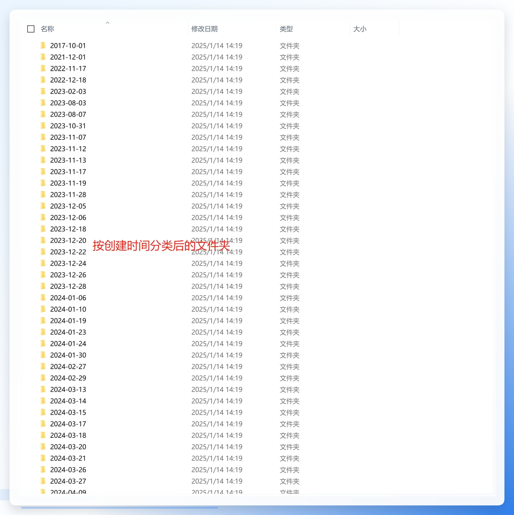514x515 pixels.
Task: Select folder name 2023-11-19
Action: 68,183
